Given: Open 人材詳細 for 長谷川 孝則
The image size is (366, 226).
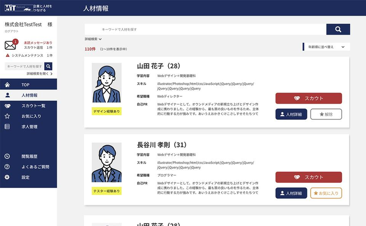Looking at the screenshot, I should coord(291,193).
